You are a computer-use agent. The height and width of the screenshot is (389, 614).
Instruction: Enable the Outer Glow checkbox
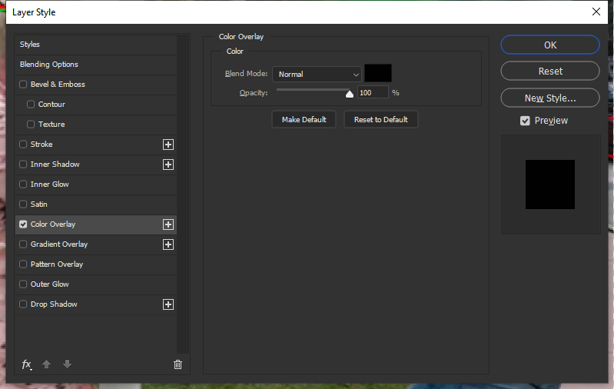[x=23, y=284]
